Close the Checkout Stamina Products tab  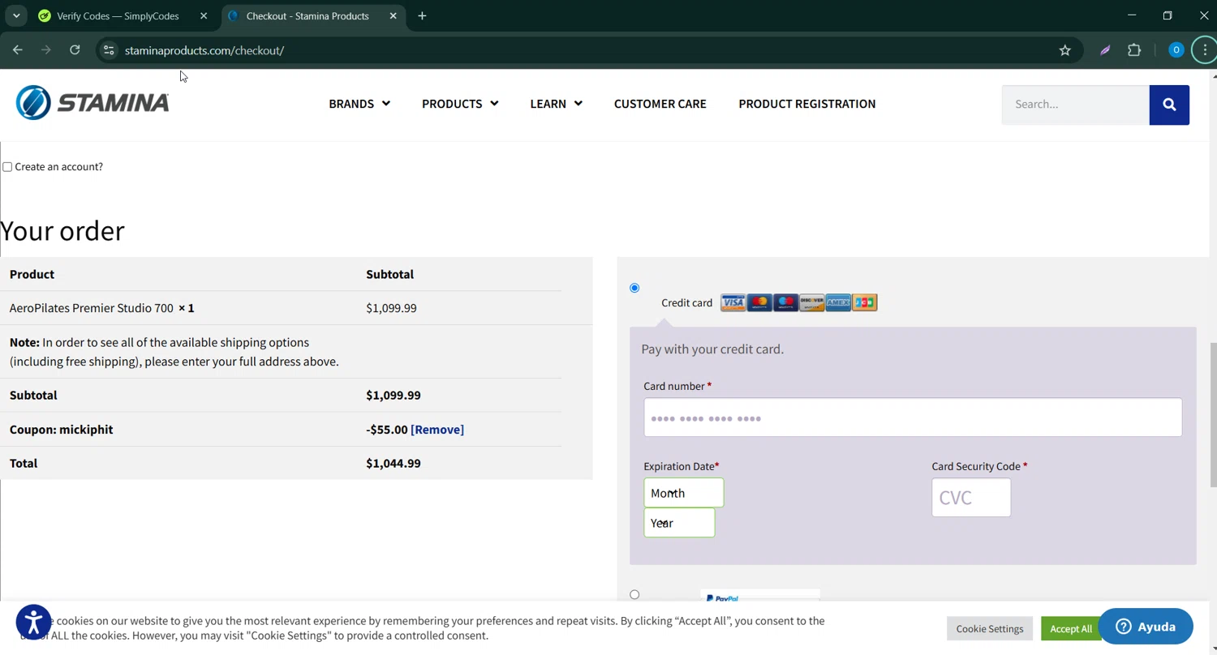[393, 15]
